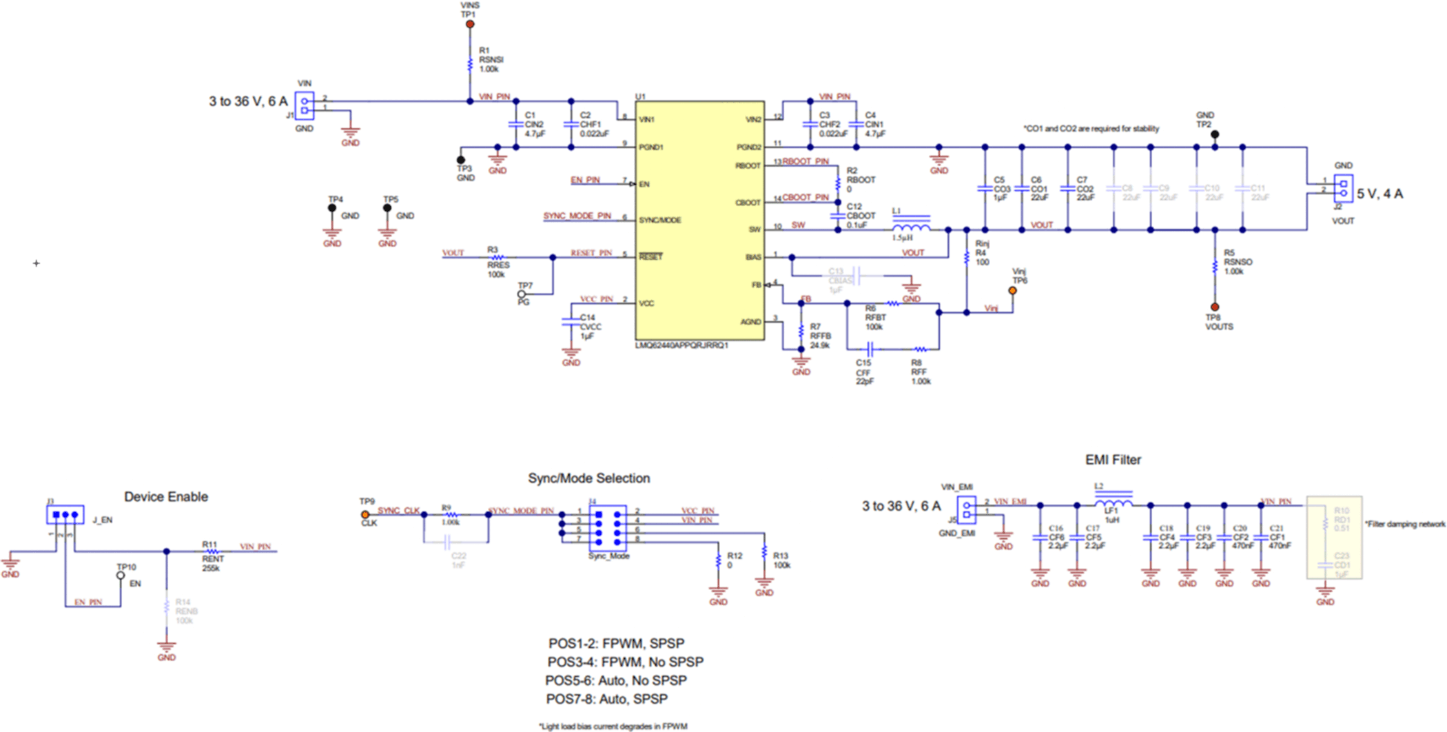Click 'POS5-6: Auto, No SPSP' note
The height and width of the screenshot is (732, 1447).
[616, 681]
